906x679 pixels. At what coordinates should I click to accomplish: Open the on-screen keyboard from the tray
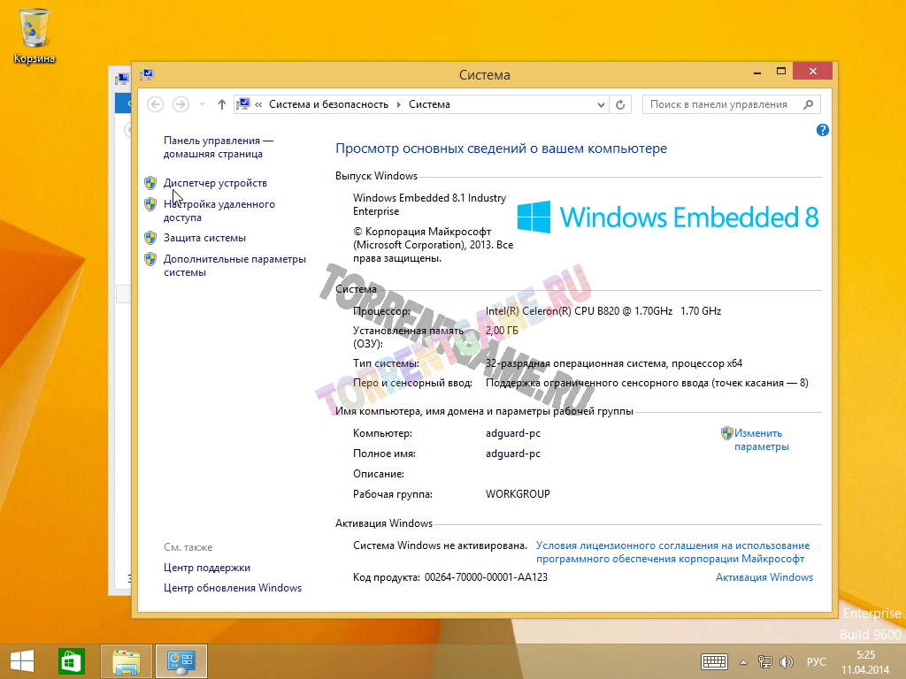pos(714,661)
